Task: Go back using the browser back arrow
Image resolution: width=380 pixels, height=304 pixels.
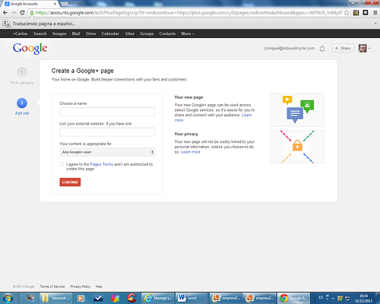Action: click(5, 13)
